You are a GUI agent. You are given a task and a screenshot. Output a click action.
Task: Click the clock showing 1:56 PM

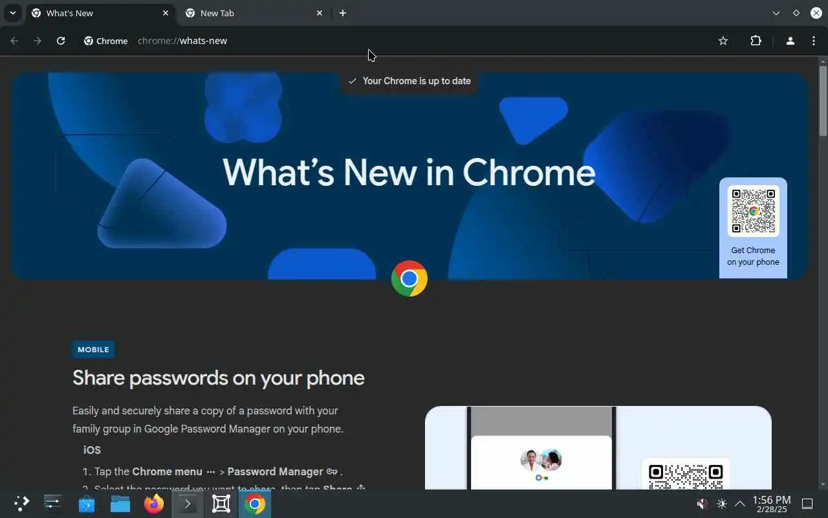pyautogui.click(x=771, y=504)
